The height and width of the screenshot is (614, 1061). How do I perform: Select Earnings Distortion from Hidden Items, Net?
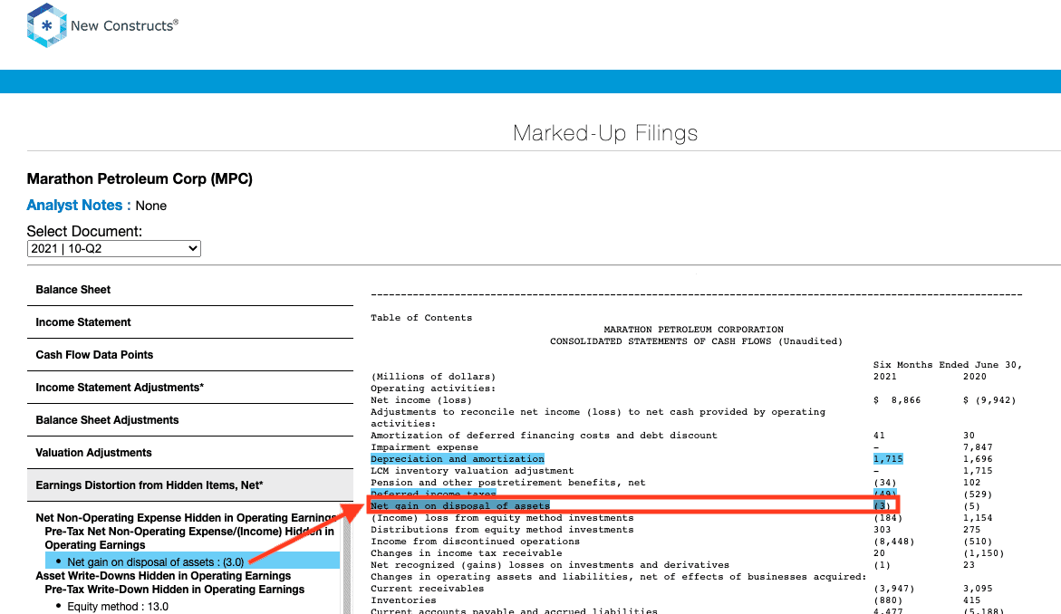(x=190, y=485)
